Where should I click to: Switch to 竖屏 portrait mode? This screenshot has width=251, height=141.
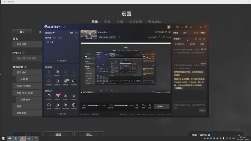click(x=76, y=33)
